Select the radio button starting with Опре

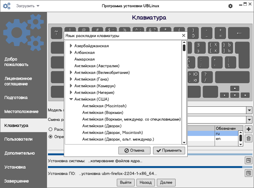coord(50,137)
